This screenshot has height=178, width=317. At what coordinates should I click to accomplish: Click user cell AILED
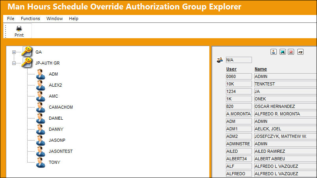[x=239, y=151]
